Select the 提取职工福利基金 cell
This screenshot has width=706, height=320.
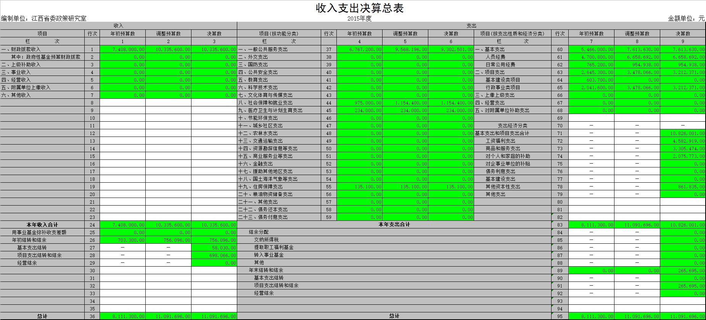point(394,247)
